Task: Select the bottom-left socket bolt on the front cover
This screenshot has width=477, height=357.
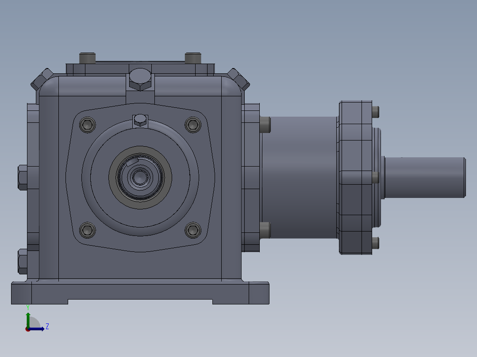Action: 88,230
